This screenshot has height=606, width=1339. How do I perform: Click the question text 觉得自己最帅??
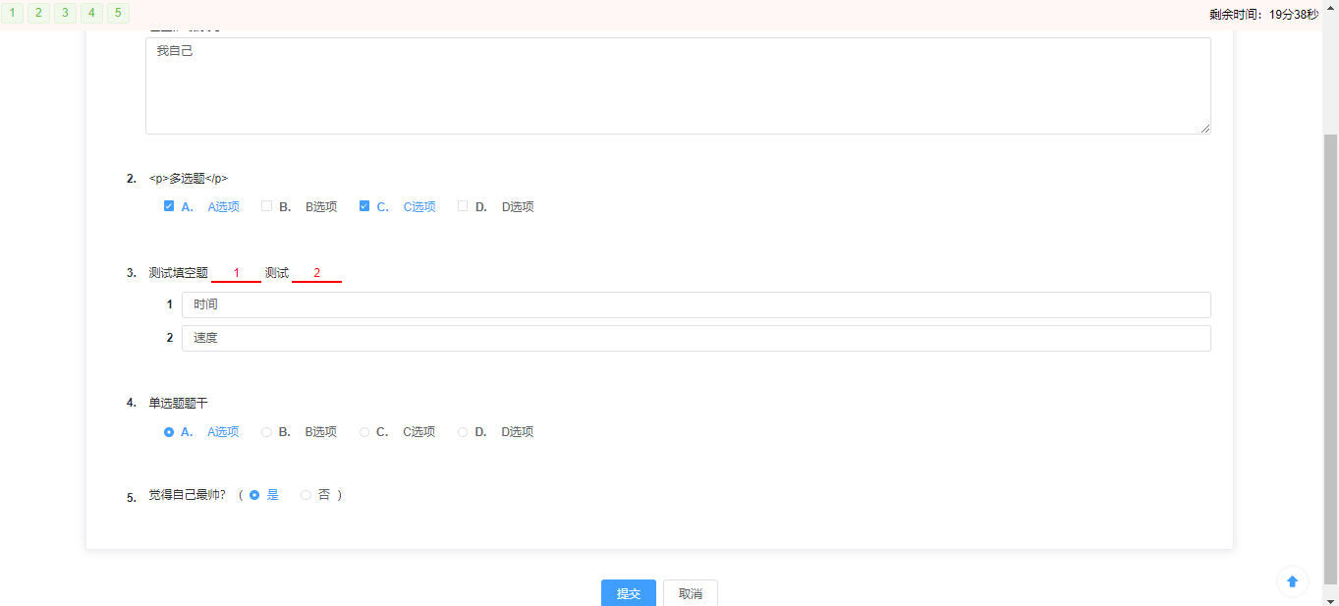(188, 495)
